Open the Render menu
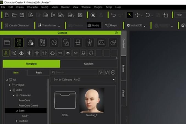The width and height of the screenshot is (186, 124). point(65,7)
